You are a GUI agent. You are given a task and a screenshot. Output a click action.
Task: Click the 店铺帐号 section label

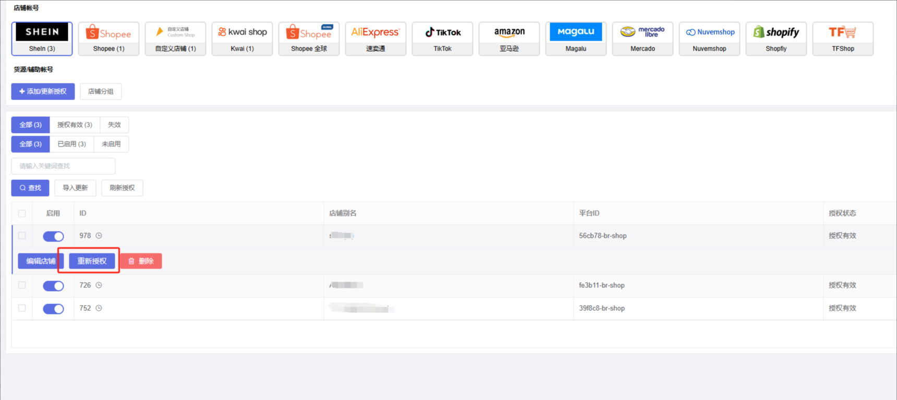click(26, 8)
